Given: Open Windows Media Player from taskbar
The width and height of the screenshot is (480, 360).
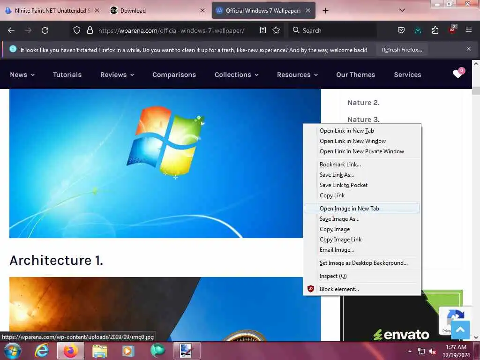Looking at the screenshot, I should point(128,351).
